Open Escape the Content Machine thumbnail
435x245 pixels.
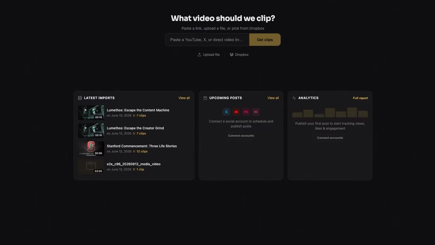click(91, 113)
